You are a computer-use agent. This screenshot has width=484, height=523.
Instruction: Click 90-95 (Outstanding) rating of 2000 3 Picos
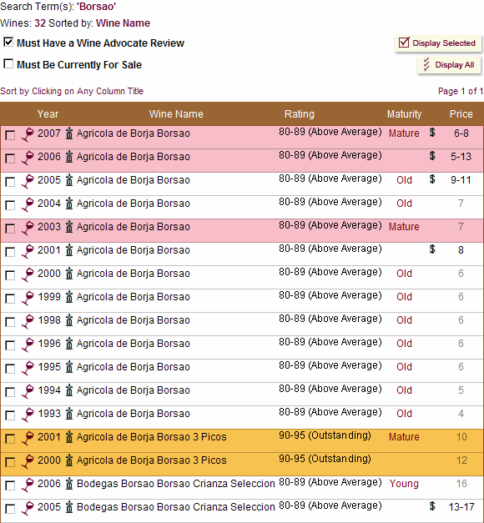point(325,459)
